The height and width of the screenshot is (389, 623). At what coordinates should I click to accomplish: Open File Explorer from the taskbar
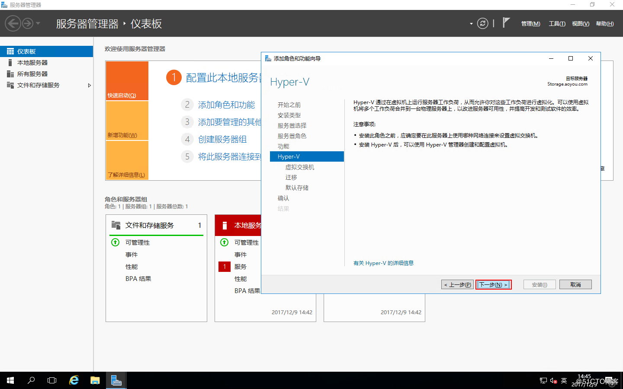tap(95, 380)
